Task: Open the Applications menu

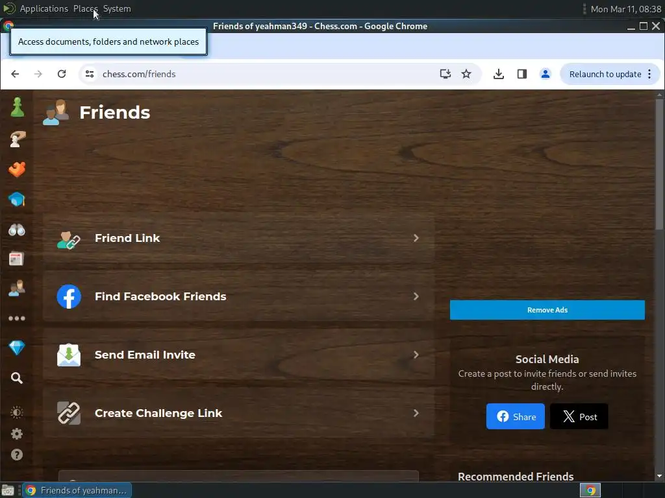Action: point(44,8)
